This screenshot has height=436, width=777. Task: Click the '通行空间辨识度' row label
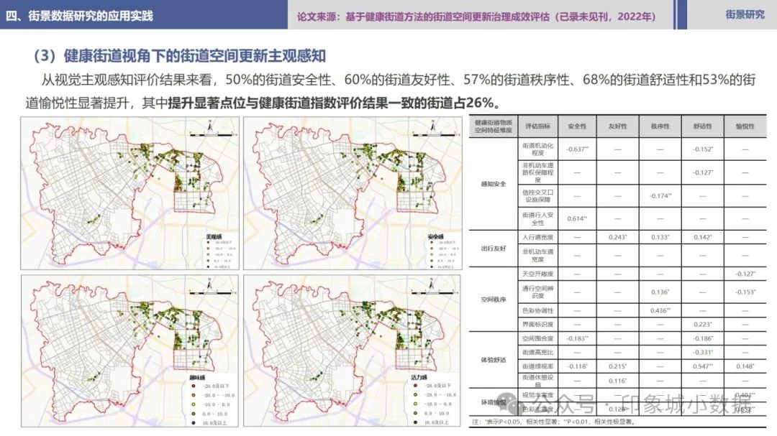point(537,292)
